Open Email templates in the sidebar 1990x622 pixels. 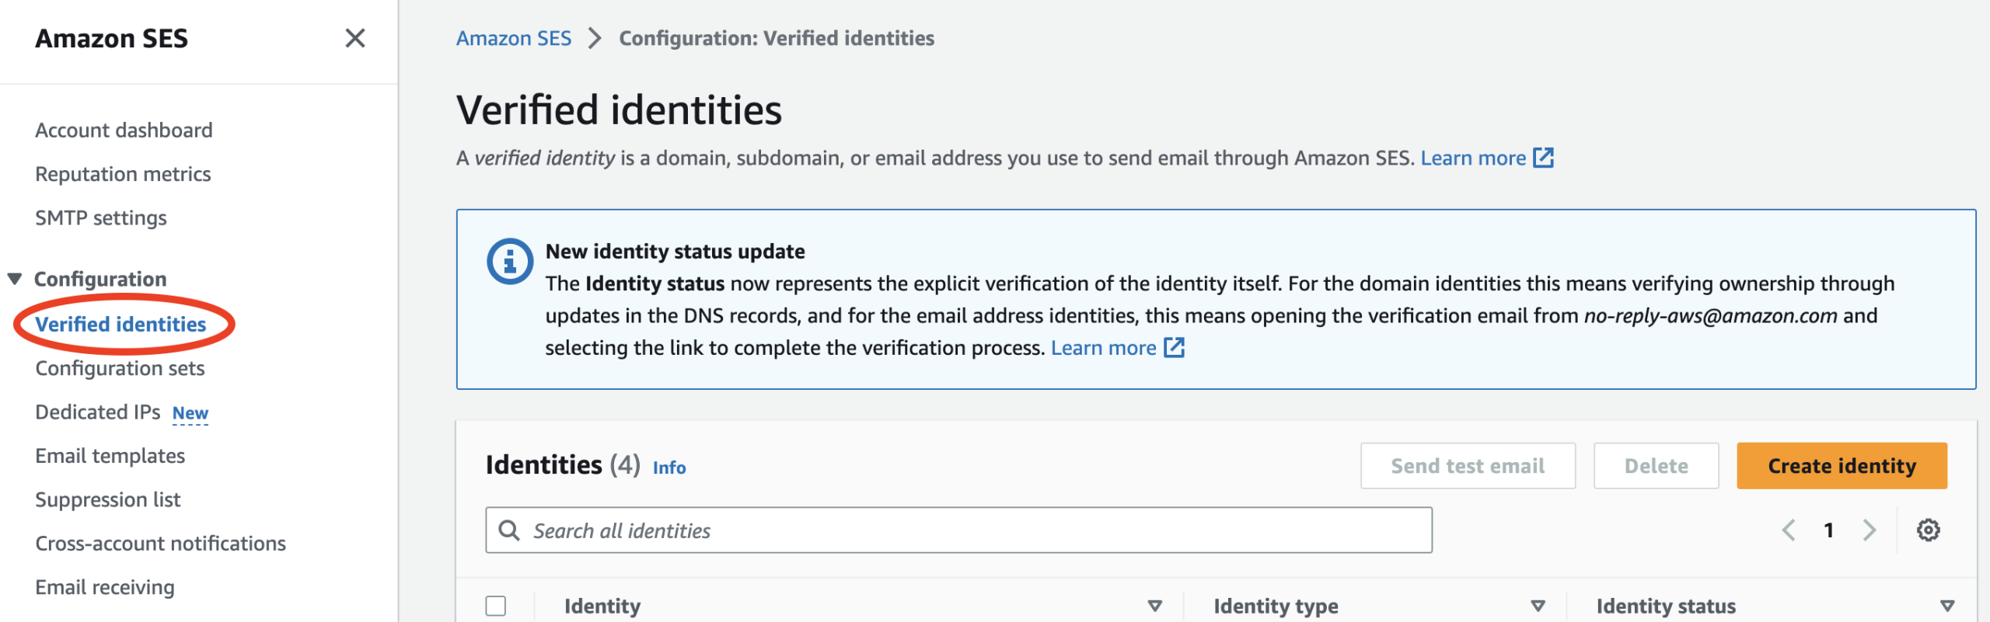click(110, 456)
